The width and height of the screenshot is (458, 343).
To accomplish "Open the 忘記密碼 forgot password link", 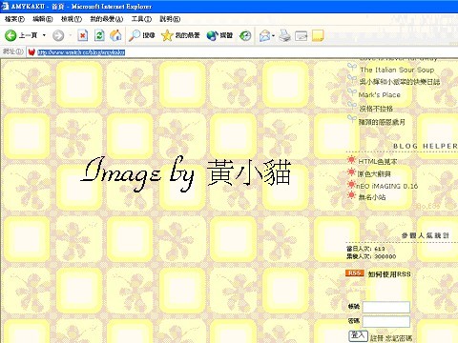I will click(x=399, y=338).
